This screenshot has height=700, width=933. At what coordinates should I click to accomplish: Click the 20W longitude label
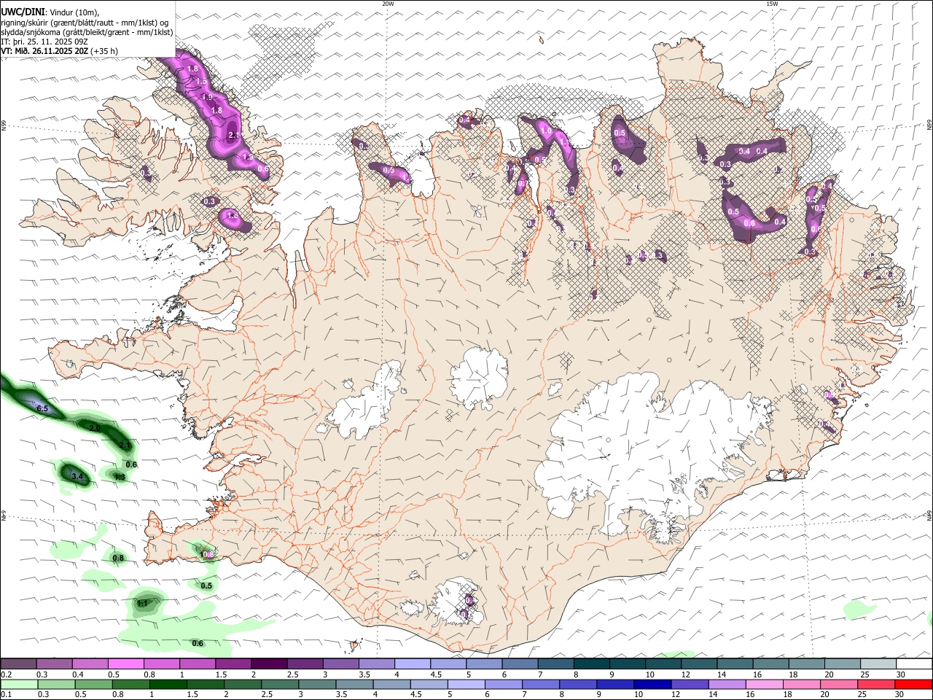[388, 4]
